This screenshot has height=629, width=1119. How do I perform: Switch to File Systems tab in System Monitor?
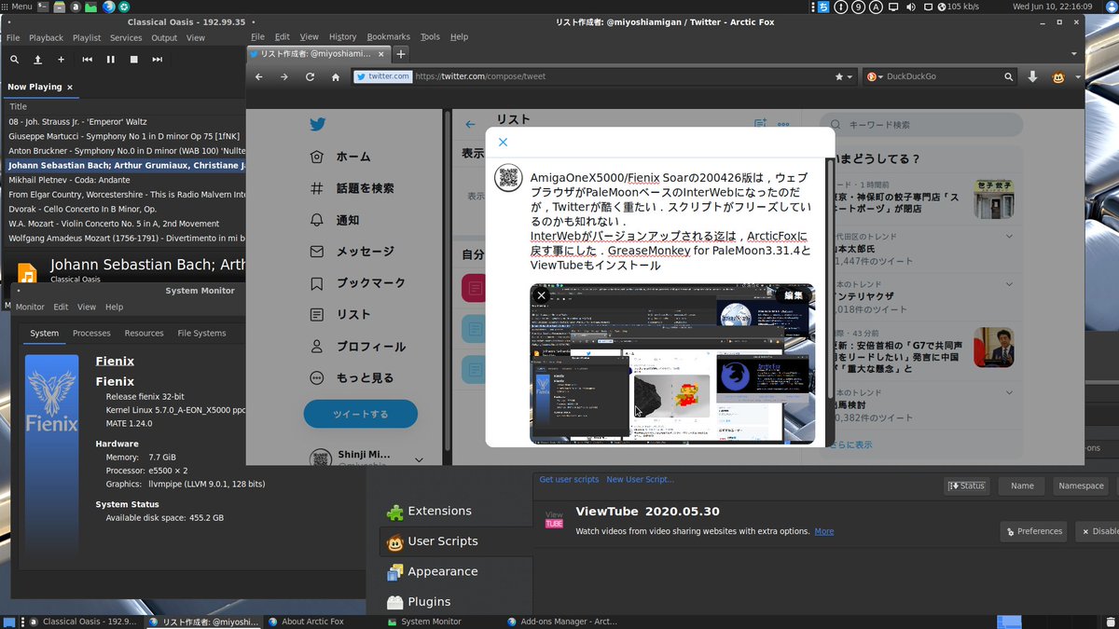coord(201,333)
